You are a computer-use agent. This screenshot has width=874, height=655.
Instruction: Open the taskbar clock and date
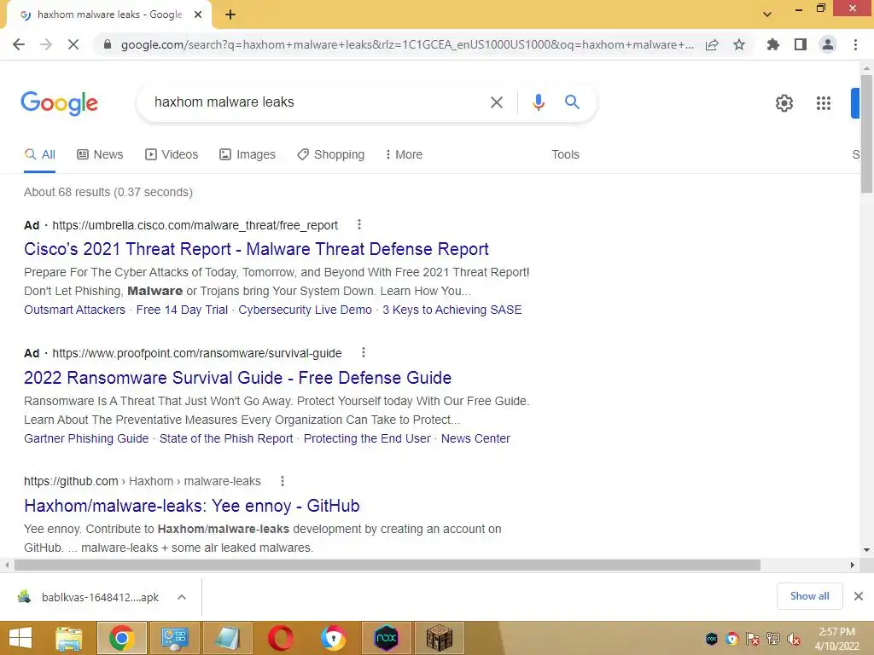tap(837, 639)
